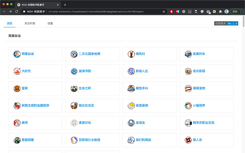Image resolution: width=245 pixels, height=153 pixels.
Task: Click the 职场人生 forum icon
Action: 131,72
